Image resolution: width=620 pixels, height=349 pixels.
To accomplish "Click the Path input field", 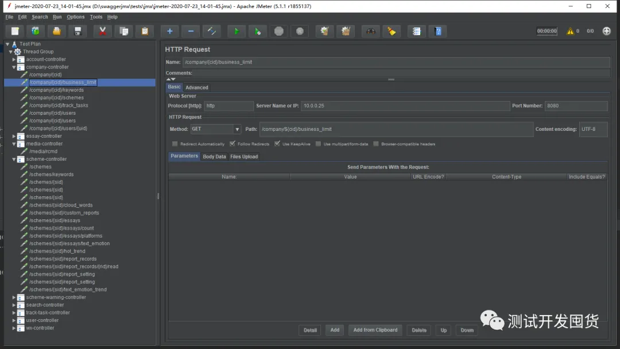I will coord(396,129).
